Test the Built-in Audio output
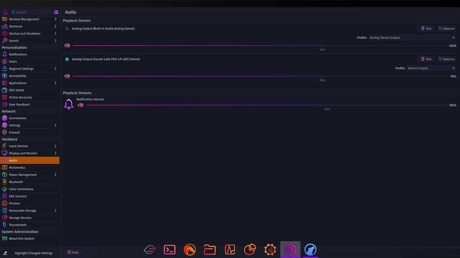Image resolution: width=460 pixels, height=258 pixels. [x=425, y=28]
